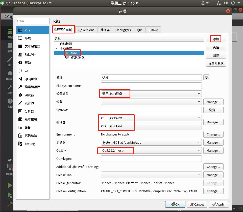Switch to Debuggers tab
The height and width of the screenshot is (212, 243).
pyautogui.click(x=123, y=30)
